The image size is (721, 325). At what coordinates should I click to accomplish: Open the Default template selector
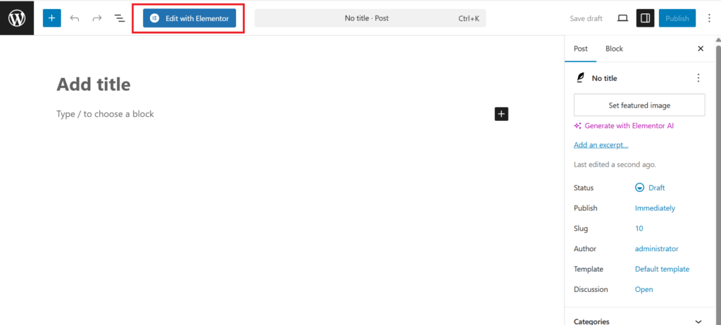(x=662, y=269)
